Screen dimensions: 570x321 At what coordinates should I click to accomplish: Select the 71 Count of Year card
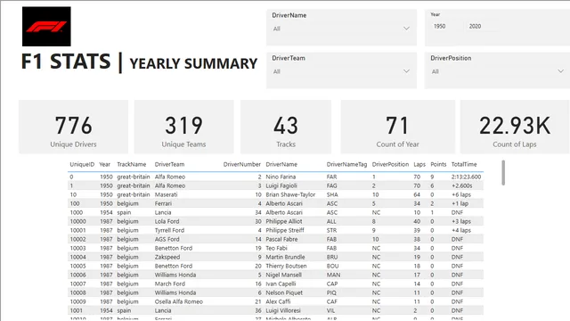[397, 127]
